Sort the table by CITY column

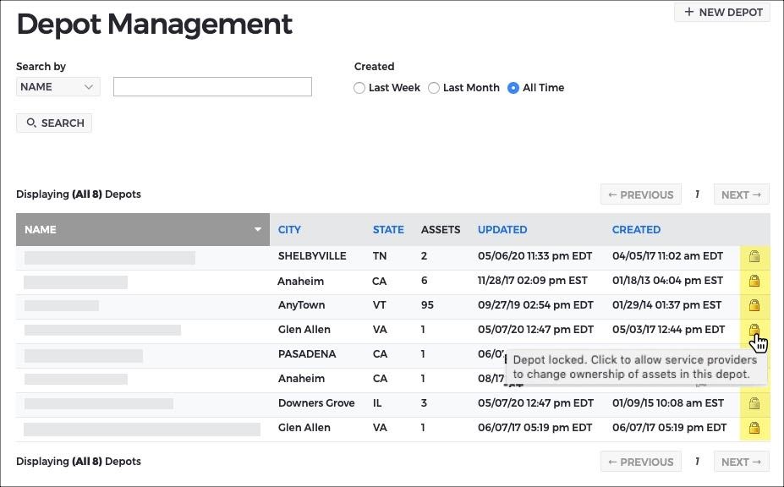(289, 229)
